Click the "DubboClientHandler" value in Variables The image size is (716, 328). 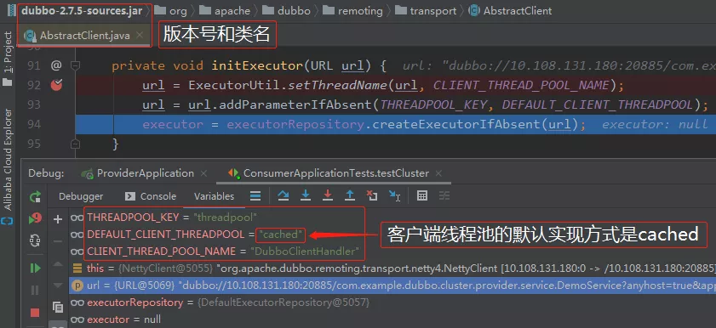pos(305,251)
